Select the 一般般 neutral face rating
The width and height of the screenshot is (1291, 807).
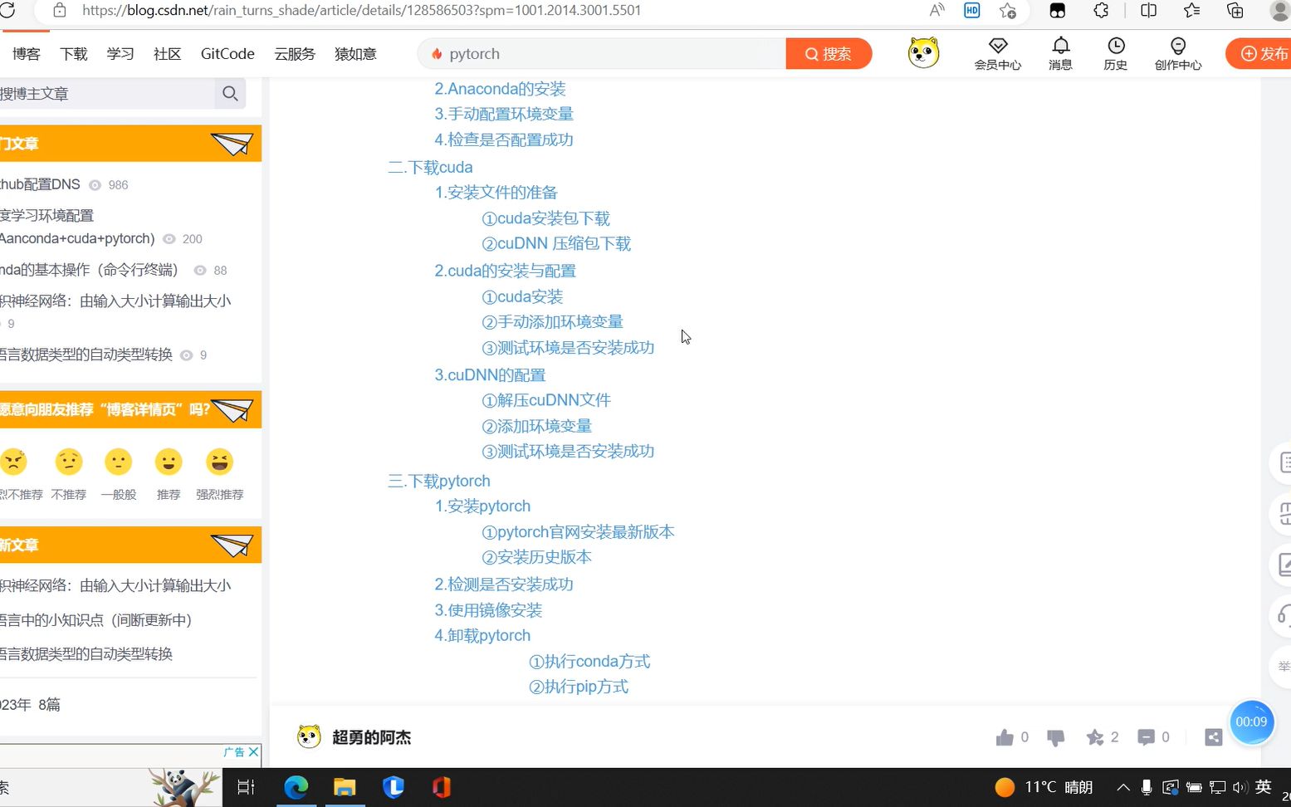[x=119, y=462]
